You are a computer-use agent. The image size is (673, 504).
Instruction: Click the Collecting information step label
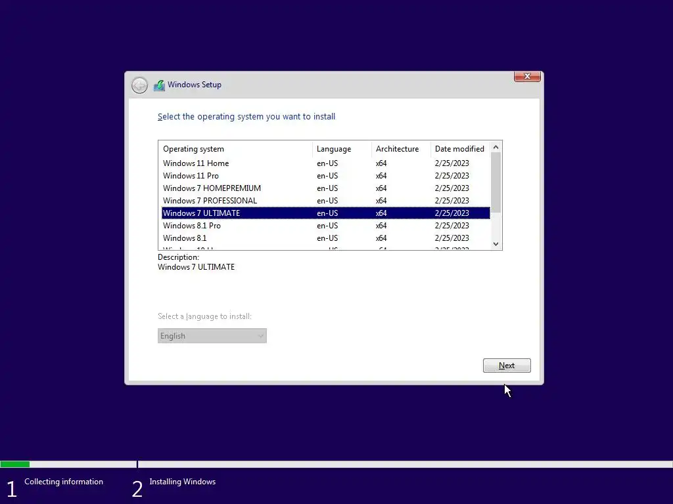64,482
